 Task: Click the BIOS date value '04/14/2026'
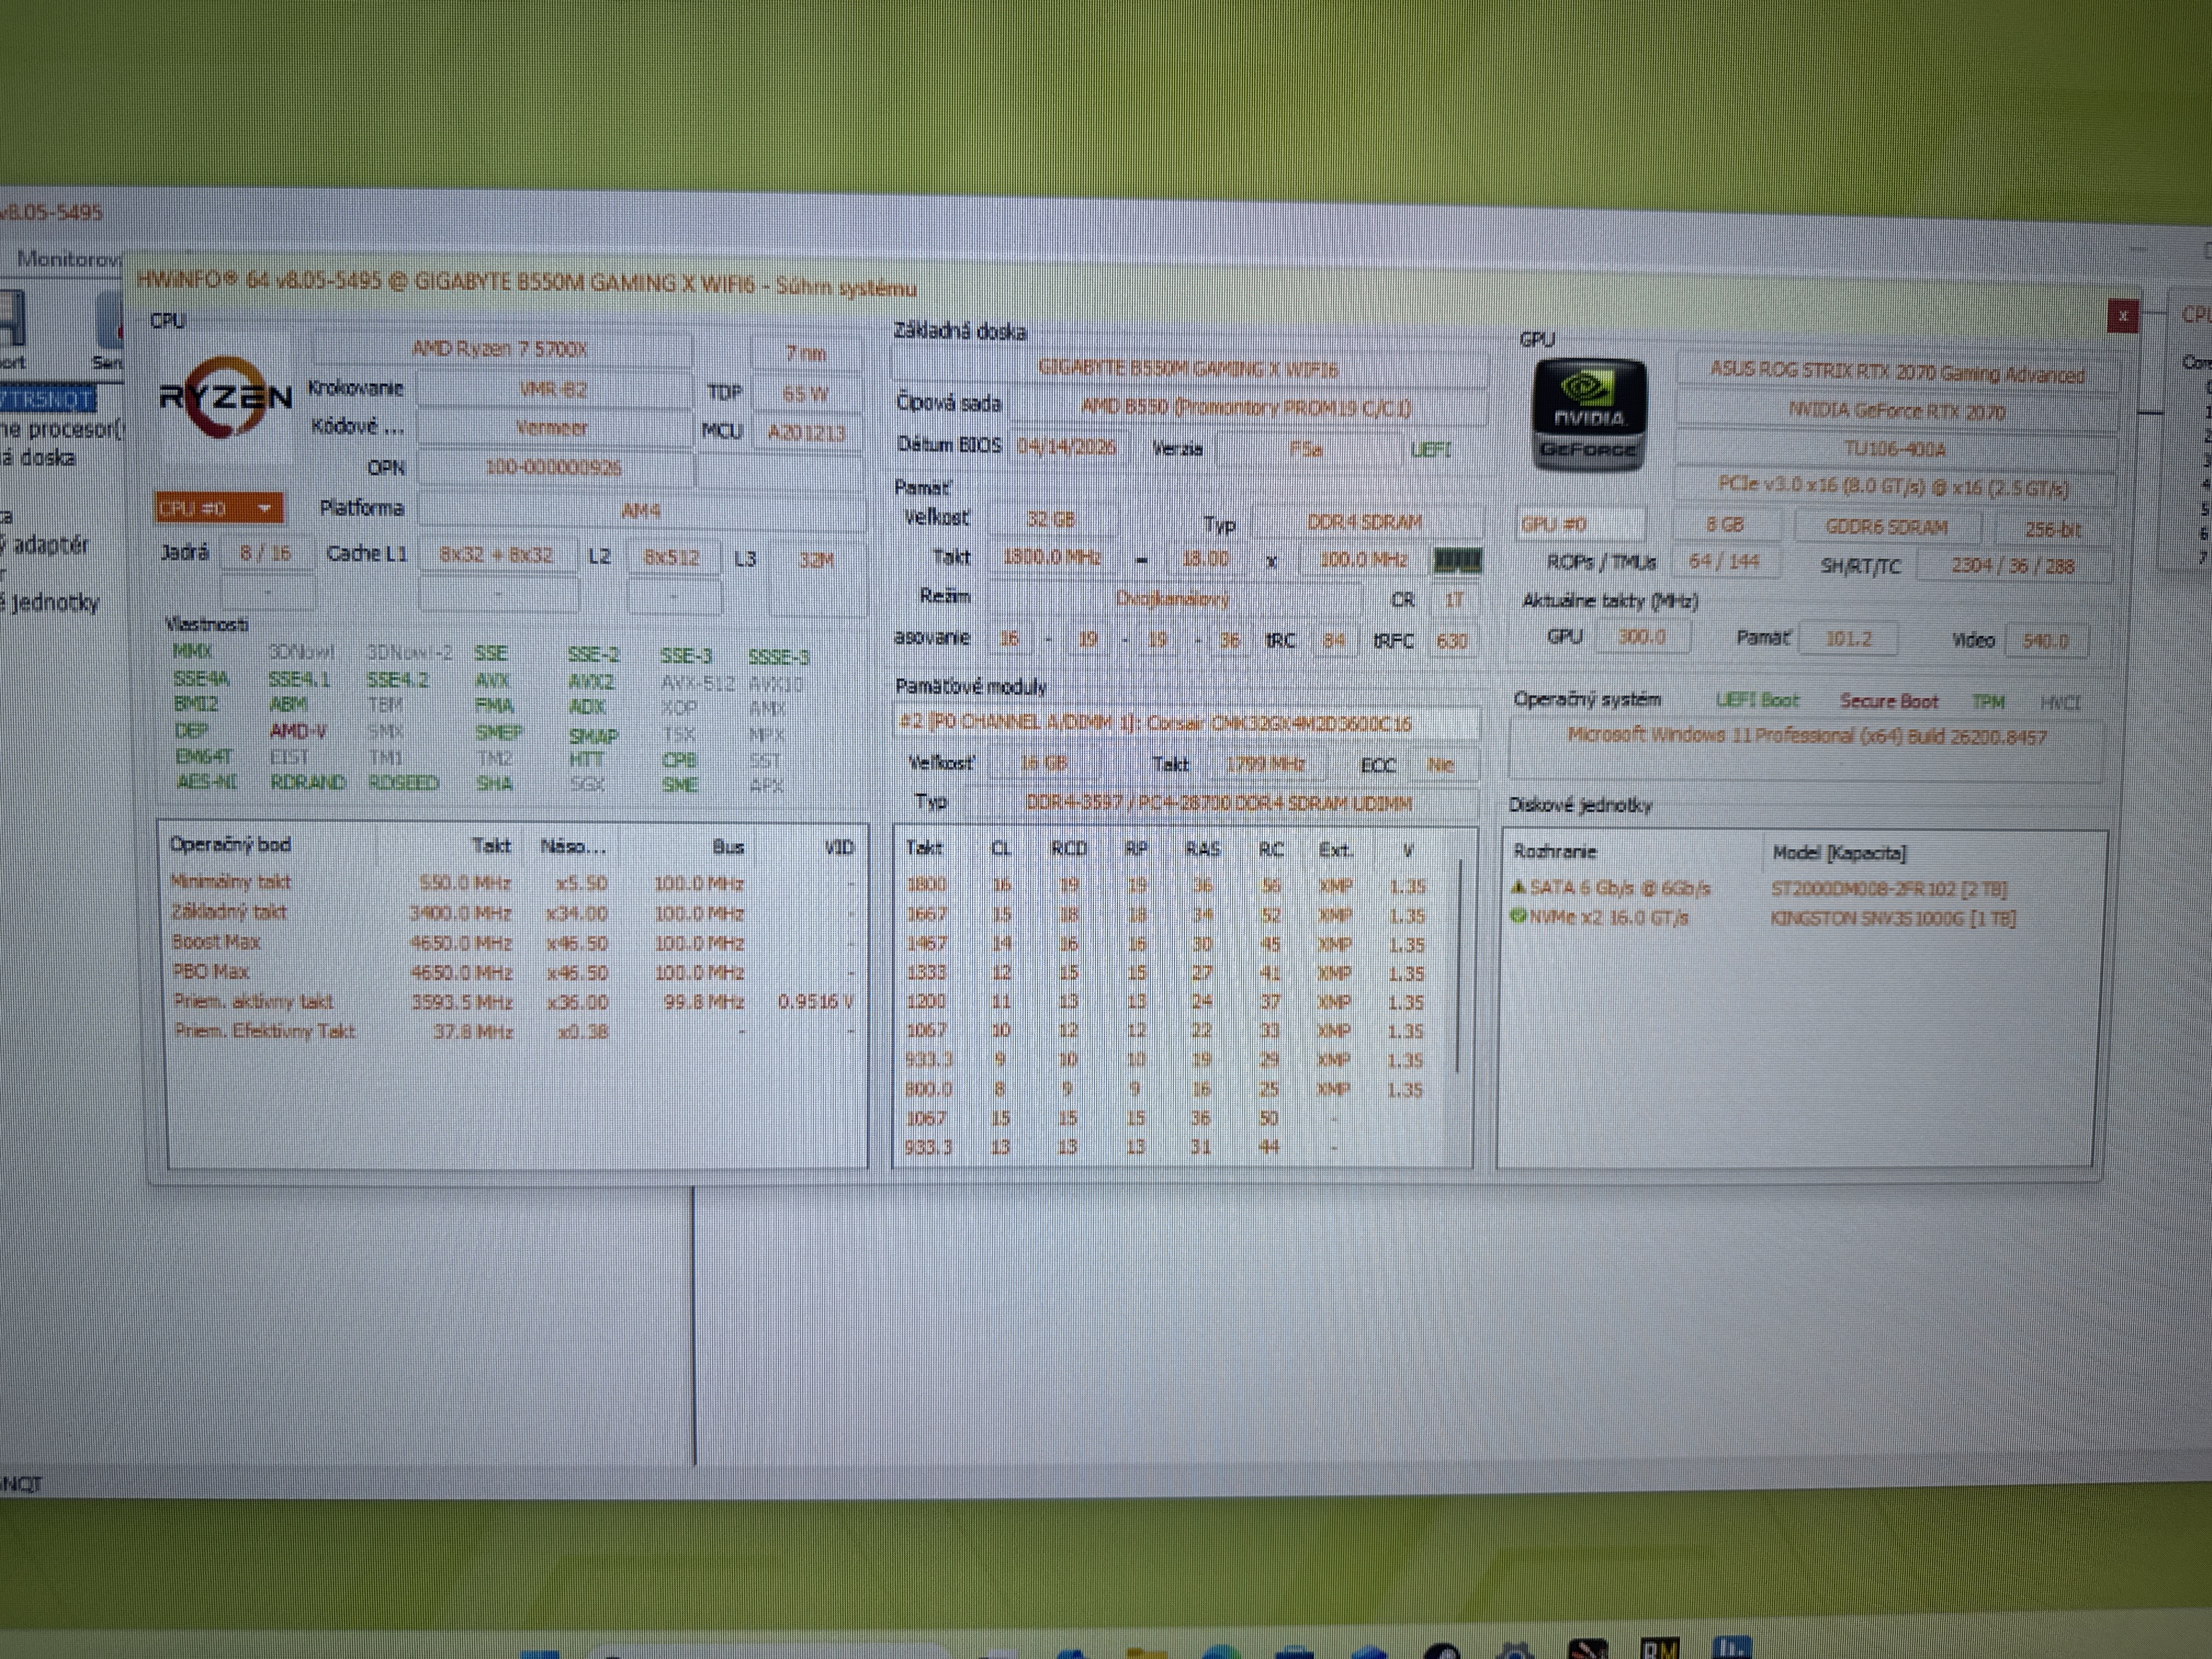coord(1066,447)
